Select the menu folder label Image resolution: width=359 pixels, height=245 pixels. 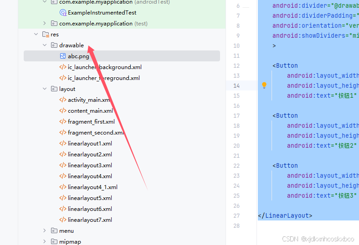pyautogui.click(x=67, y=231)
